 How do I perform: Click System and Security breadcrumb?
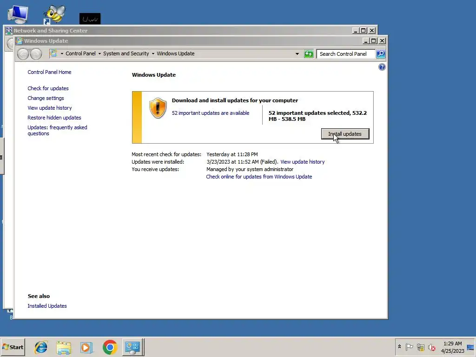pos(126,53)
